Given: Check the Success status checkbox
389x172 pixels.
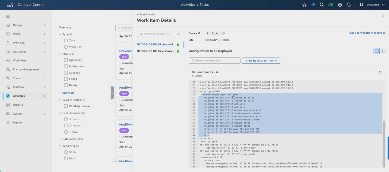Looking at the screenshot, I should [66, 73].
